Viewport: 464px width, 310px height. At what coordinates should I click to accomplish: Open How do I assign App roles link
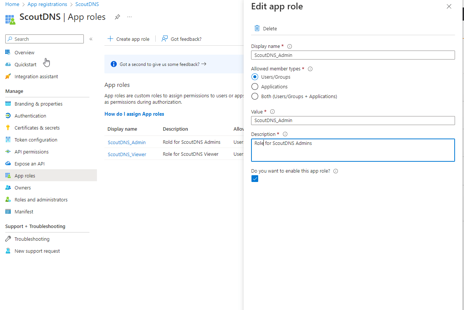(x=134, y=114)
